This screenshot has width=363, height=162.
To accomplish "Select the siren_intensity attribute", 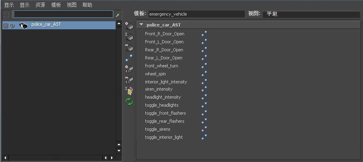I will (159, 89).
